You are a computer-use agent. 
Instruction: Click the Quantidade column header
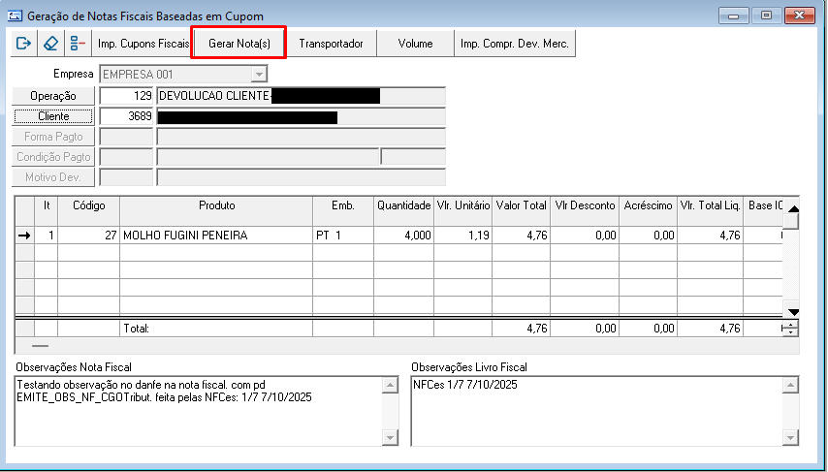point(404,205)
